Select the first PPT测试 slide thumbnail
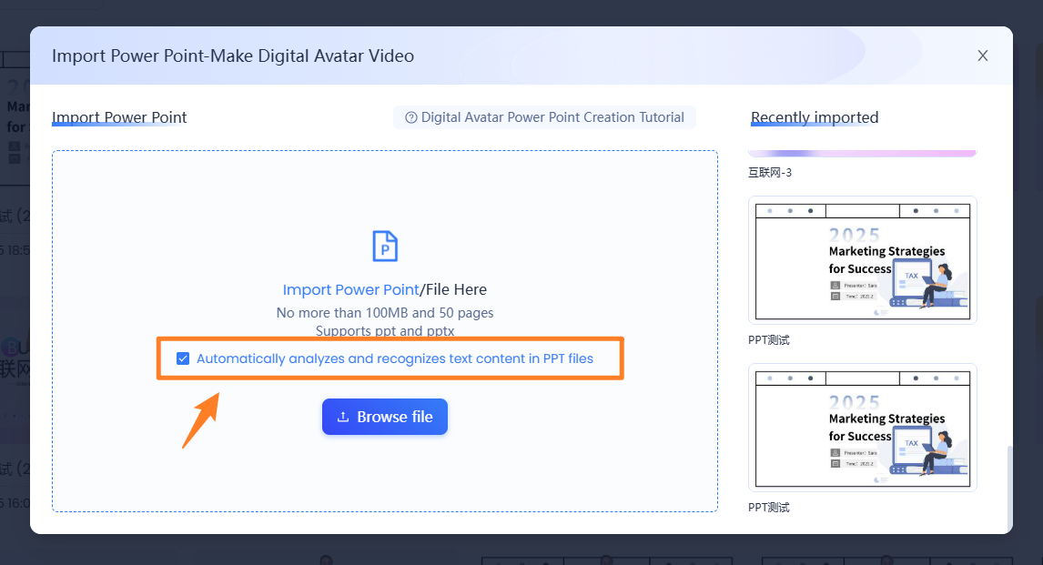The width and height of the screenshot is (1043, 565). 862,260
